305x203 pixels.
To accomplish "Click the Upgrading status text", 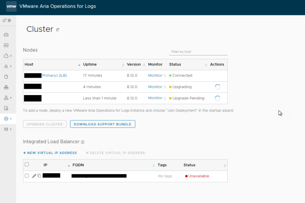I will pos(182,87).
